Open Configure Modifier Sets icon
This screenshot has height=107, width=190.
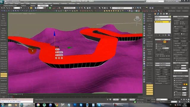click(169, 35)
